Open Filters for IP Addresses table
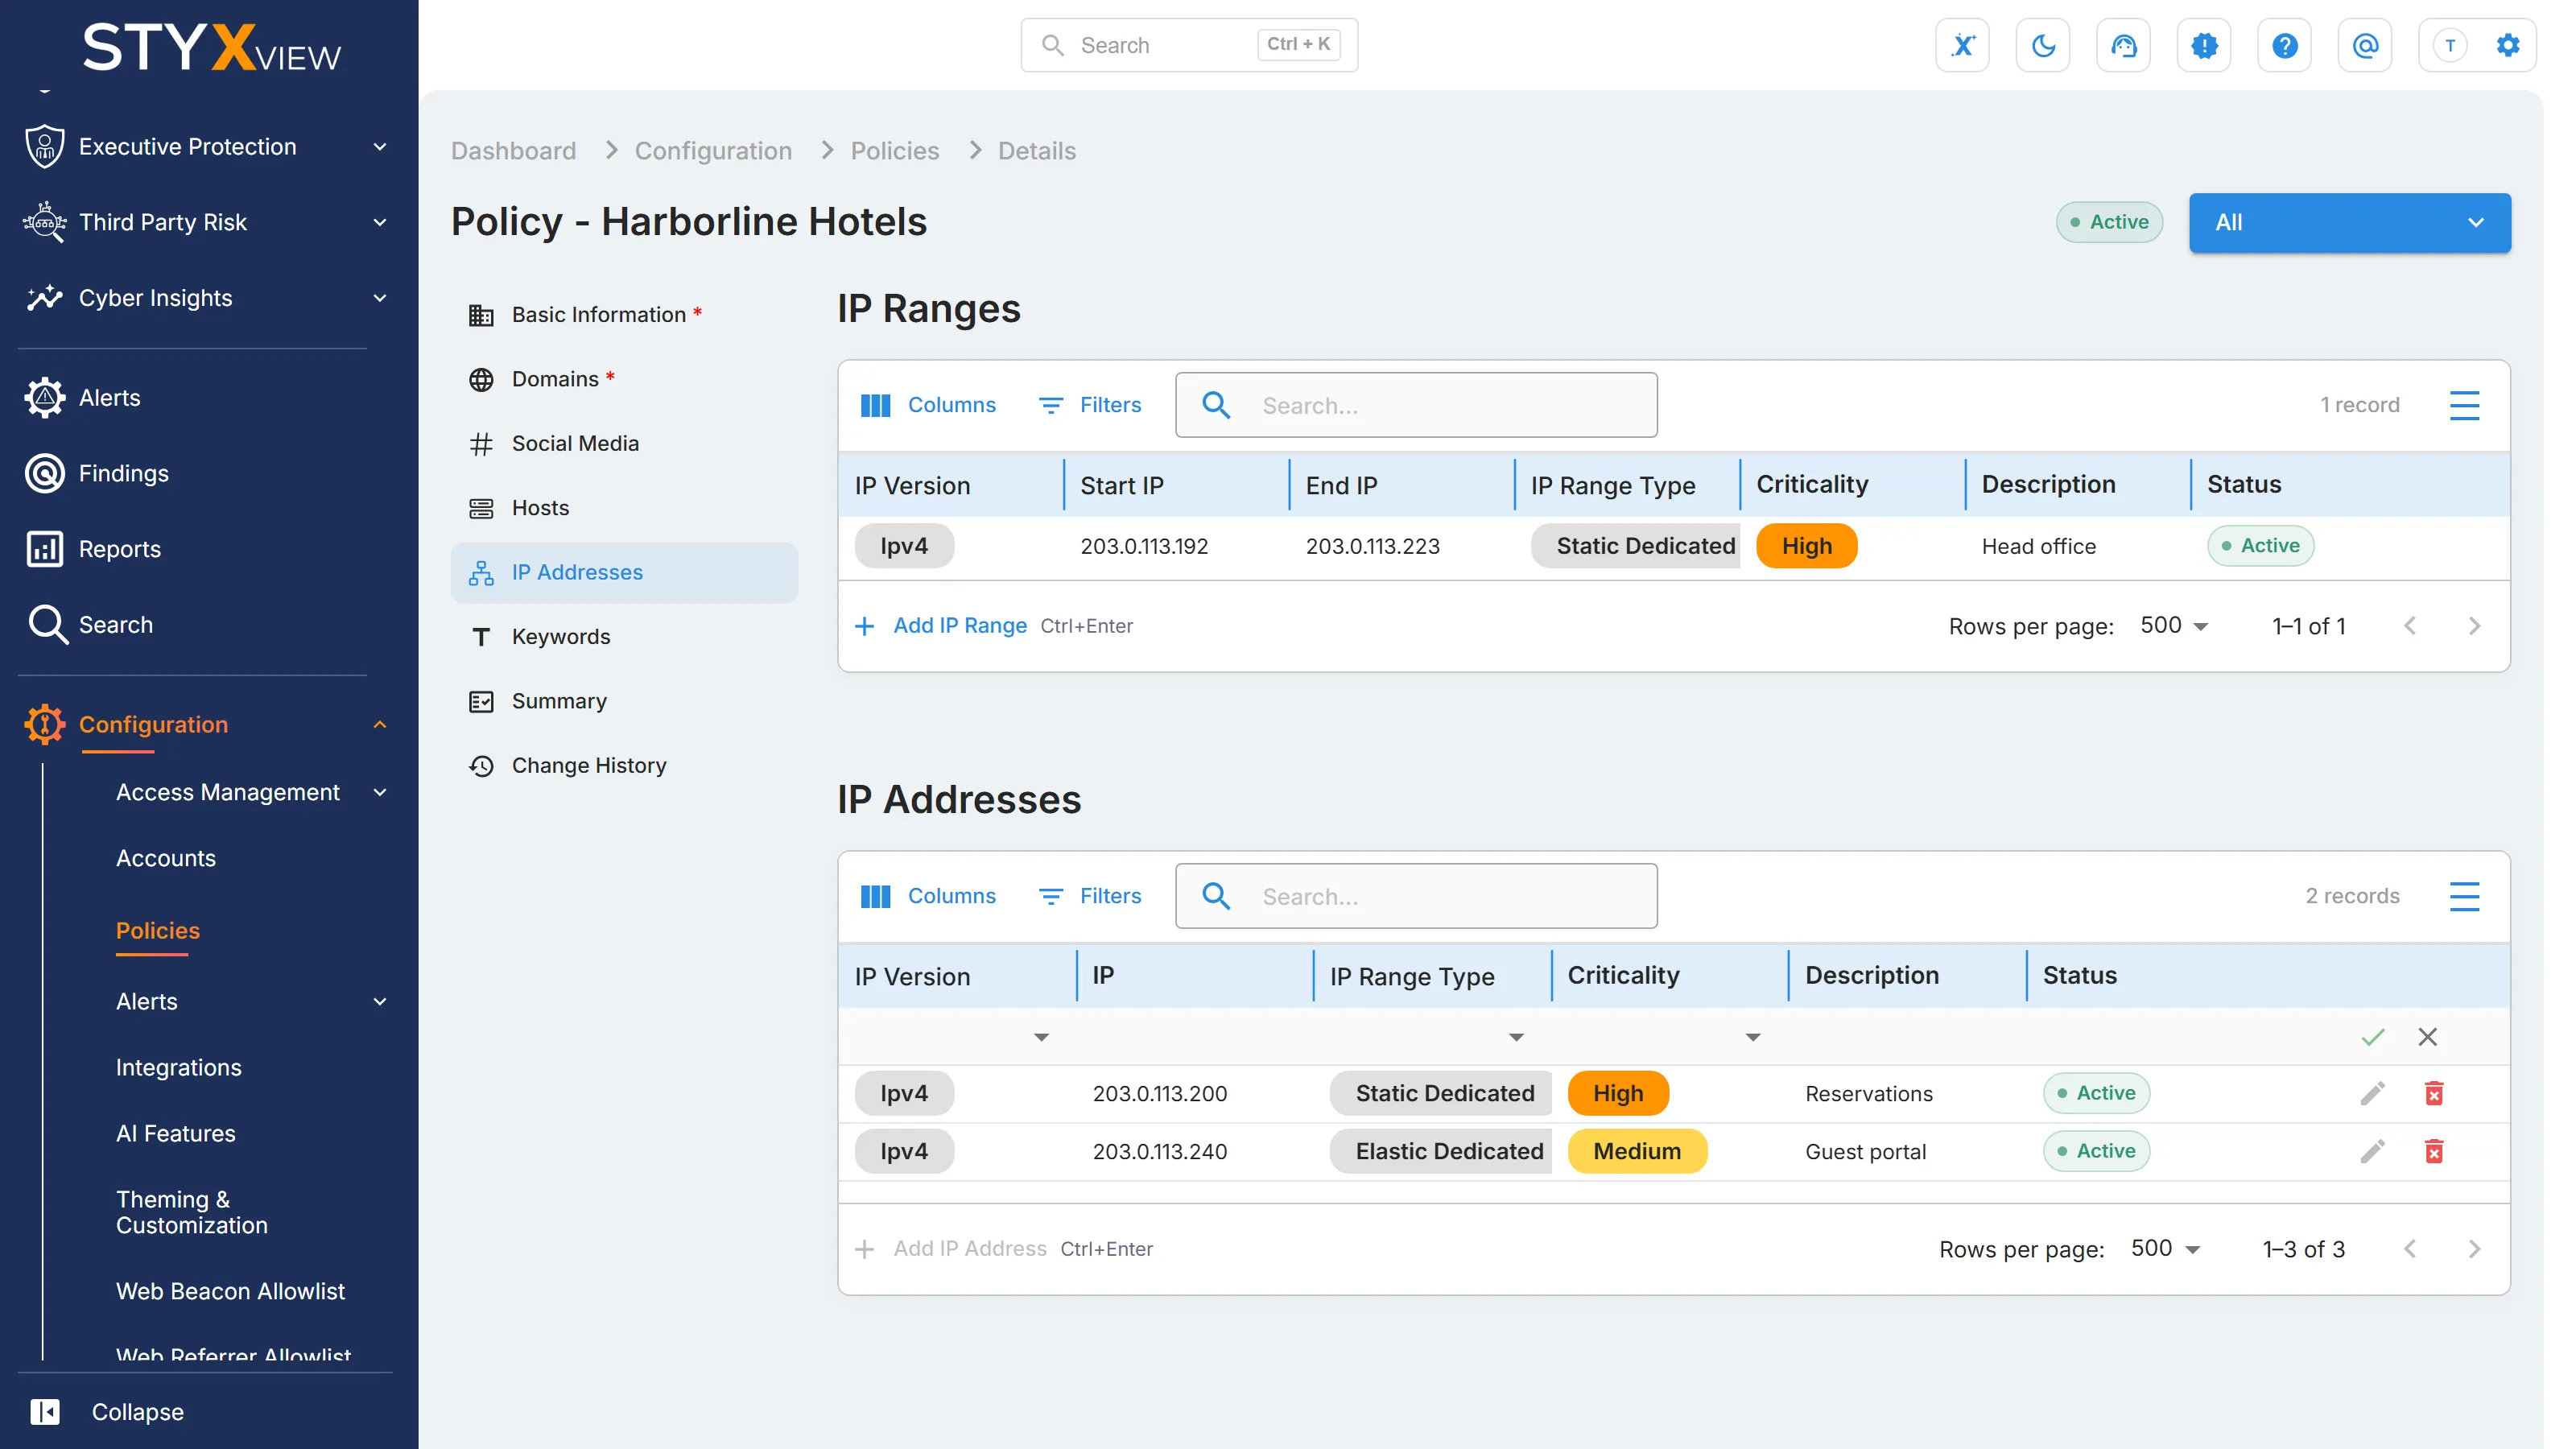 coord(1090,896)
